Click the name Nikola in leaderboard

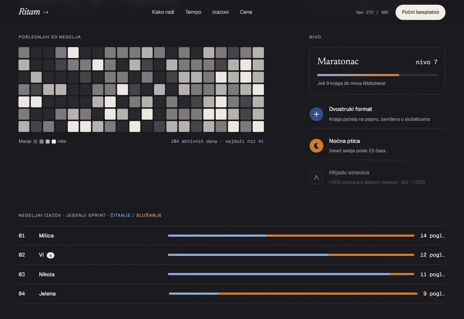(x=47, y=274)
